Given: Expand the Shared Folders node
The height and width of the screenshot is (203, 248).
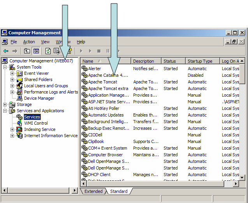Looking at the screenshot, I should 12,79.
